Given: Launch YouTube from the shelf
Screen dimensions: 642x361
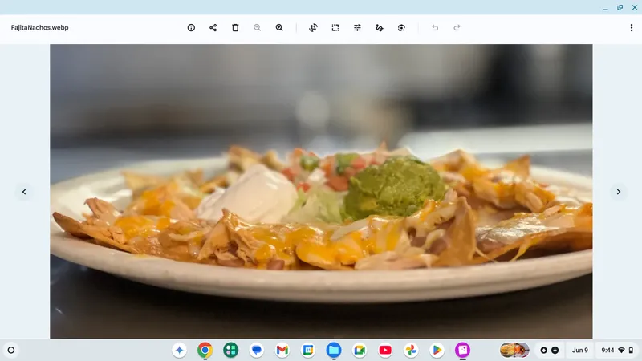Looking at the screenshot, I should coord(385,350).
